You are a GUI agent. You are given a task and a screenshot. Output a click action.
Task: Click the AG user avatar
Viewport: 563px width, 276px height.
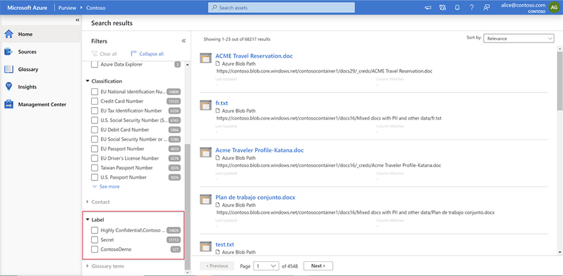[x=553, y=7]
